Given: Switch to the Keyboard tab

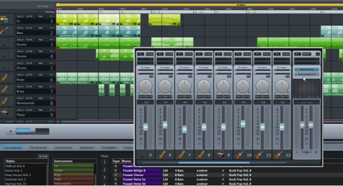Looking at the screenshot, I should point(87,148).
